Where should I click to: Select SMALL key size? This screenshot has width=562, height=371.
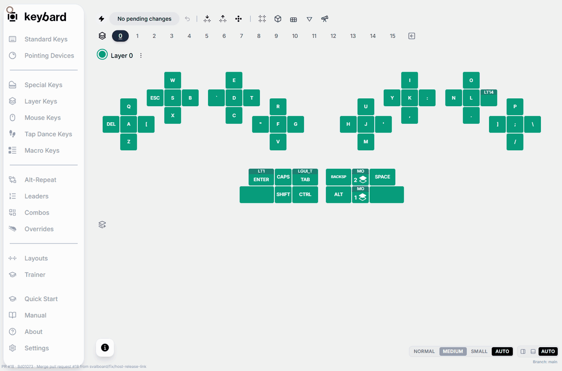click(479, 351)
